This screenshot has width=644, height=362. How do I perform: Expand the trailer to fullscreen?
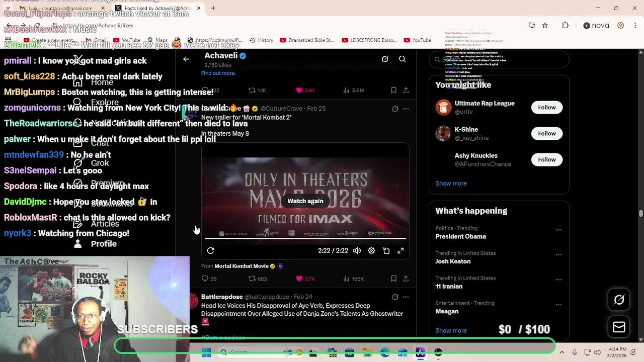[x=400, y=250]
